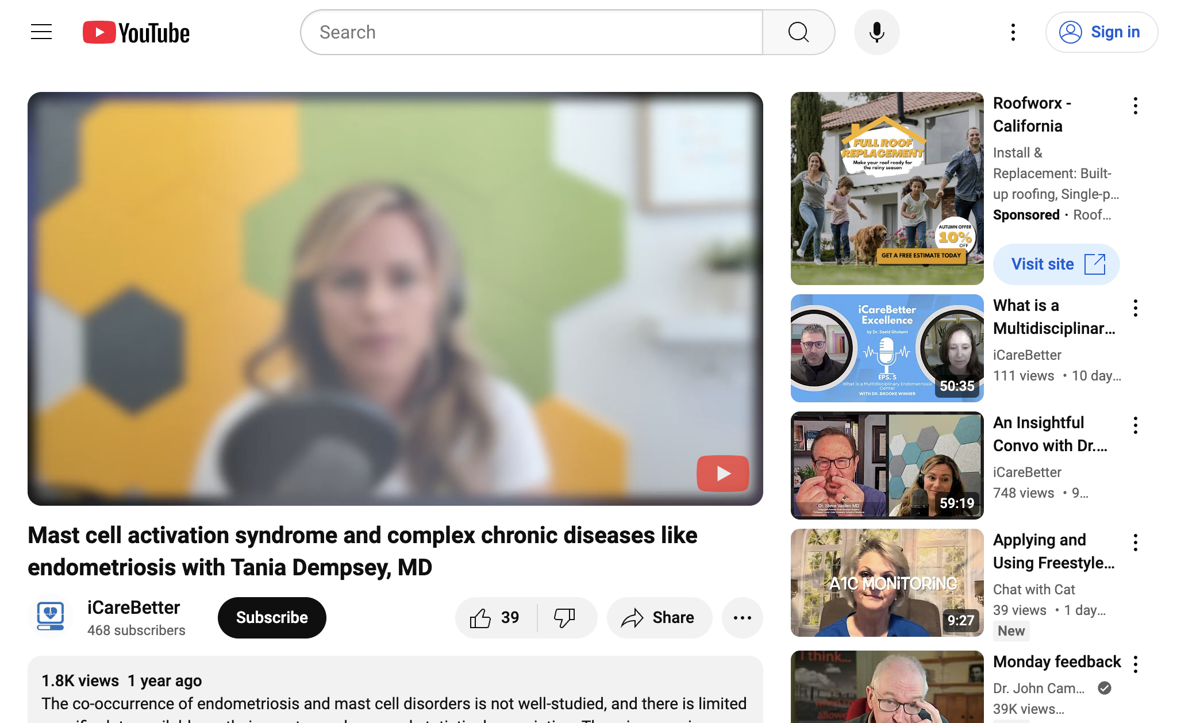
Task: Open options for An Insightful Convo video
Action: [1136, 425]
